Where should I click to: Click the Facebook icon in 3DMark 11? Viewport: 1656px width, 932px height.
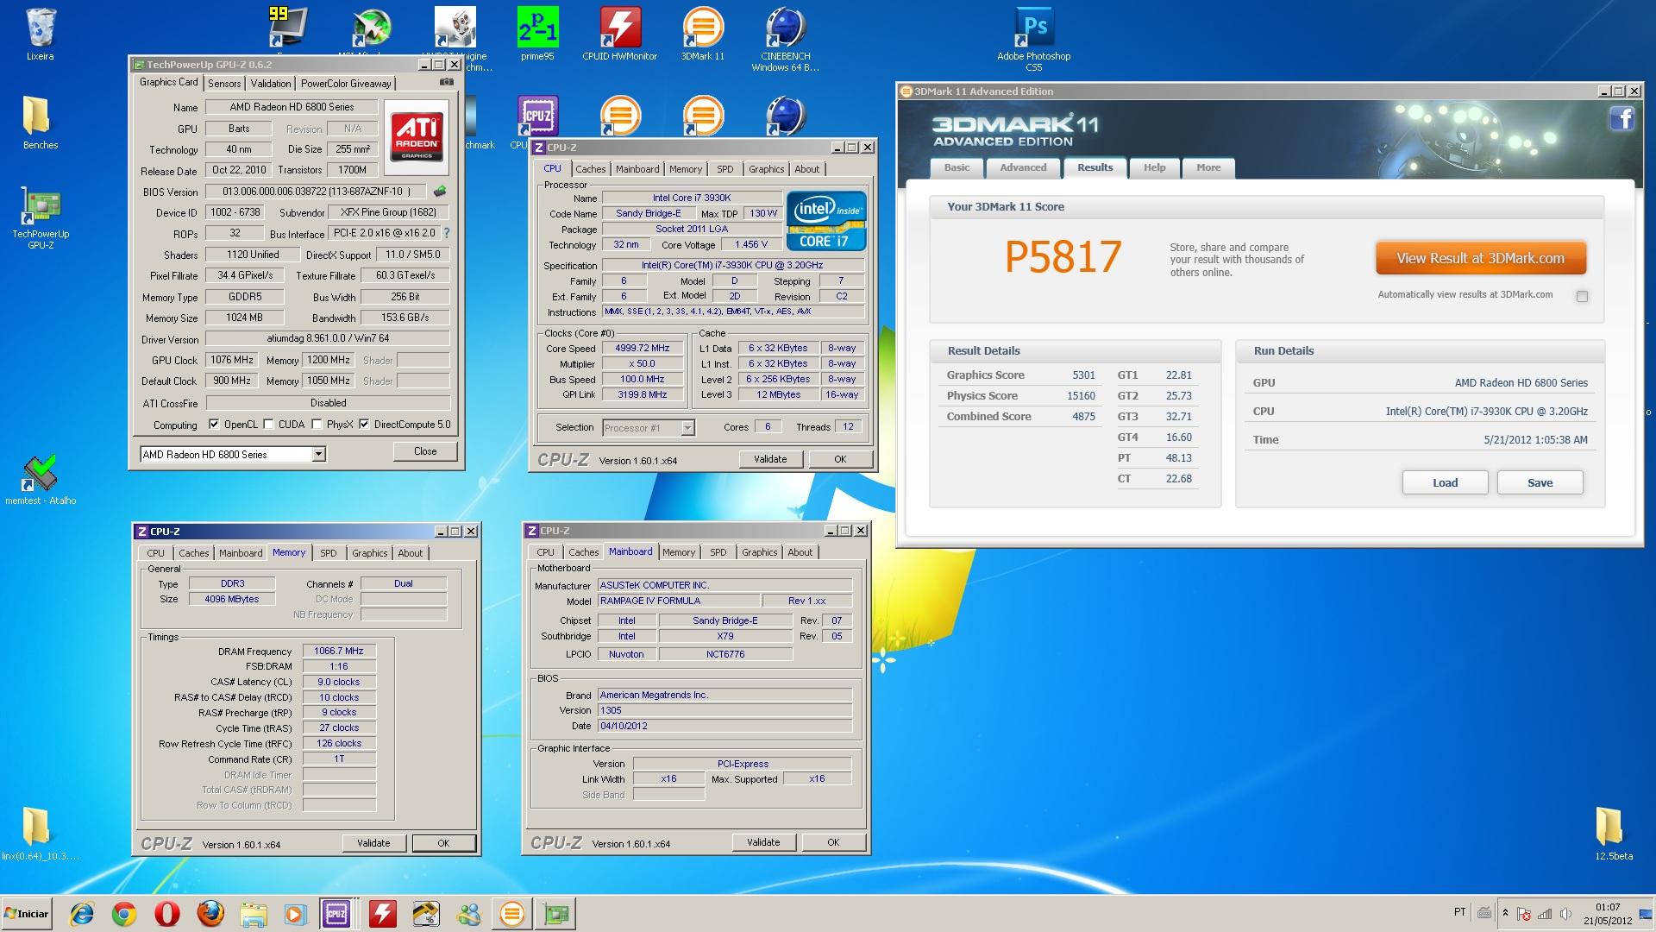(x=1621, y=118)
